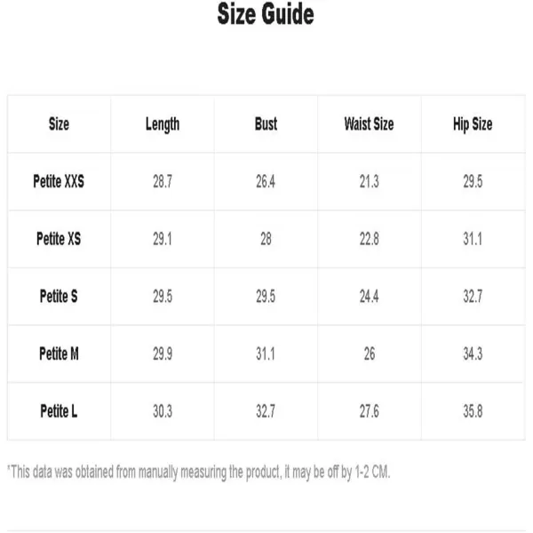Image resolution: width=533 pixels, height=533 pixels.
Task: Click the Petite L row label
Action: tap(59, 411)
